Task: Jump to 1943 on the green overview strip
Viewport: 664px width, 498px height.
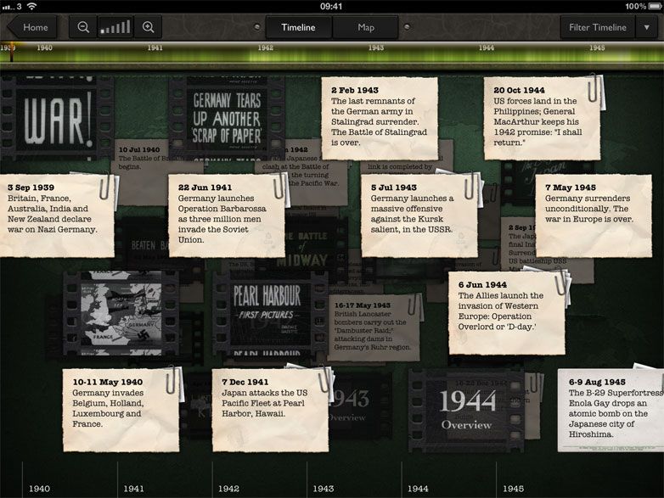Action: tap(376, 48)
